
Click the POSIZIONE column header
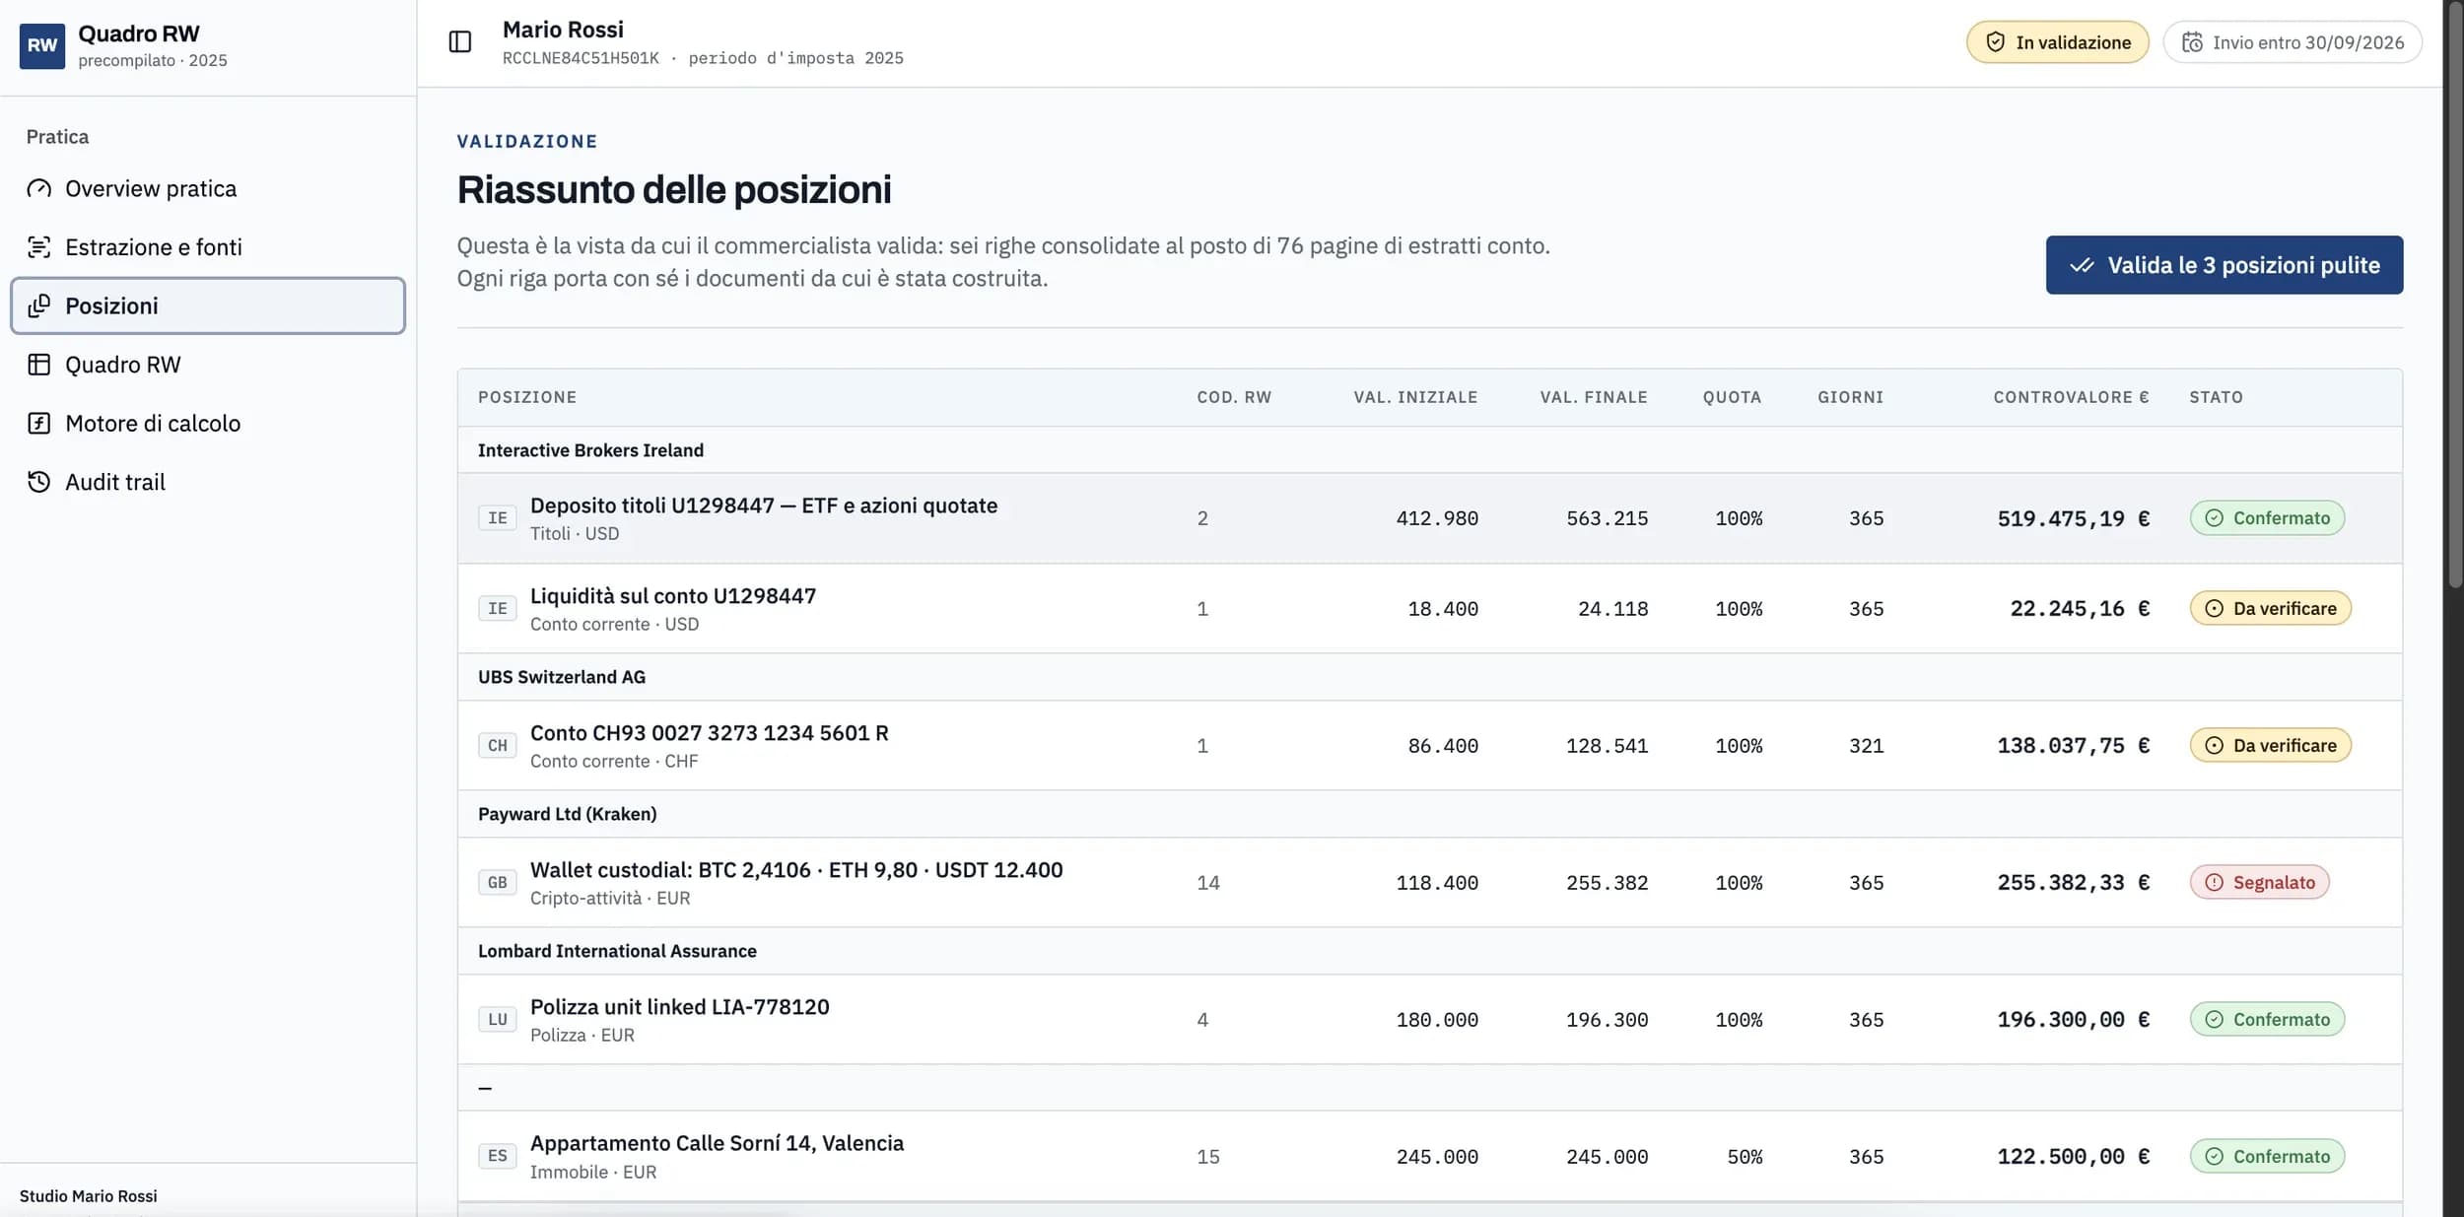pos(527,397)
